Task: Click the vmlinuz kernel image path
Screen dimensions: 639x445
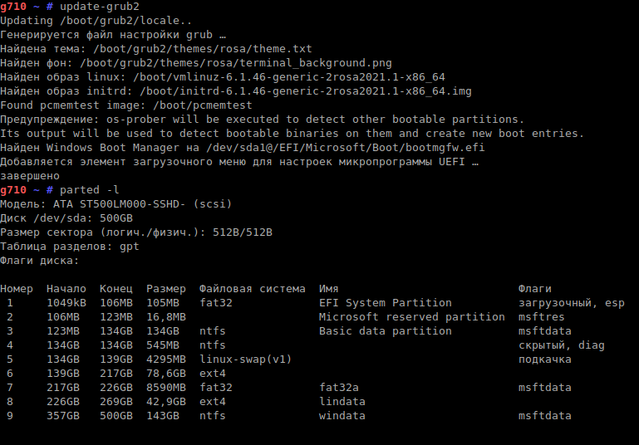Action: point(292,77)
